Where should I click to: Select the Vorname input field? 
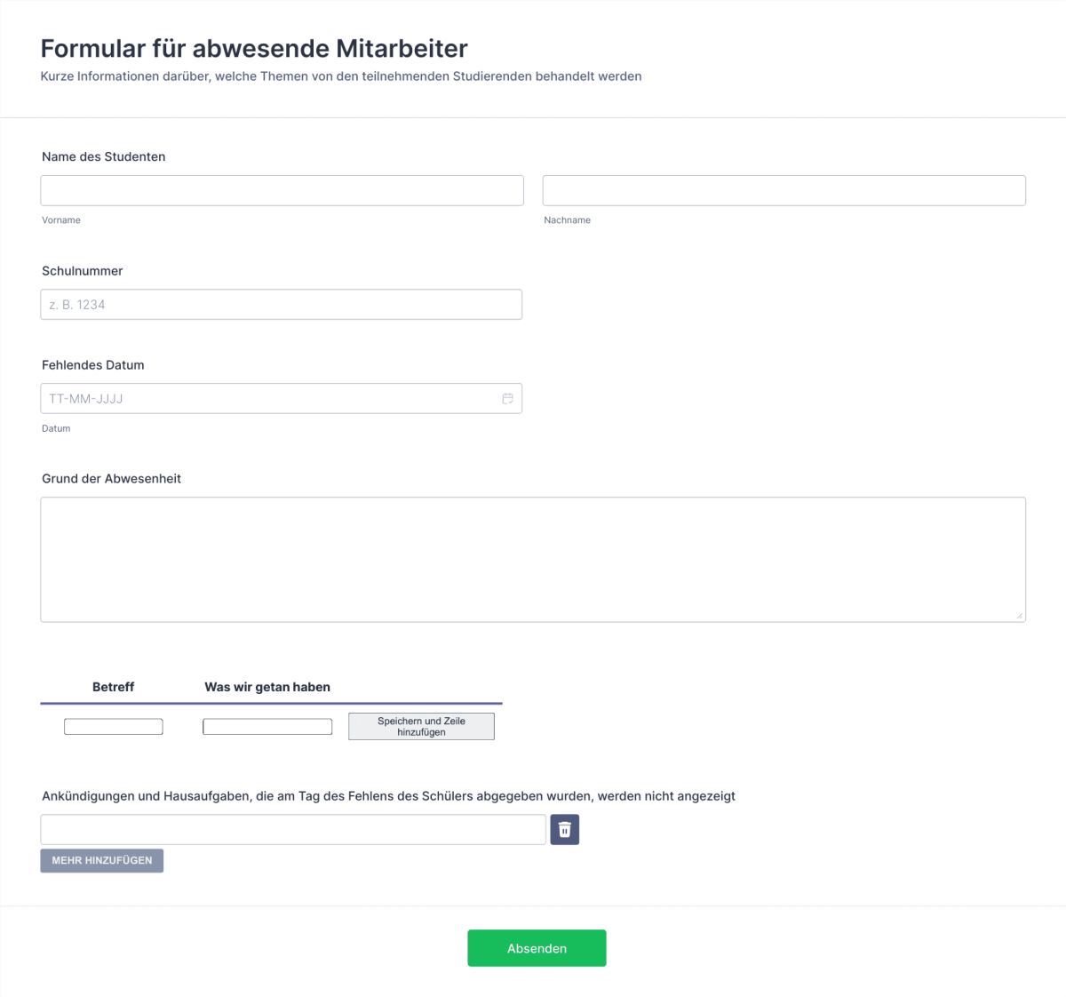coord(282,190)
